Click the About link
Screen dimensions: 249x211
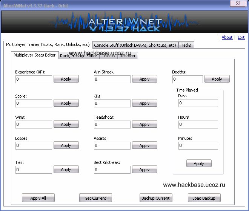(x=227, y=37)
